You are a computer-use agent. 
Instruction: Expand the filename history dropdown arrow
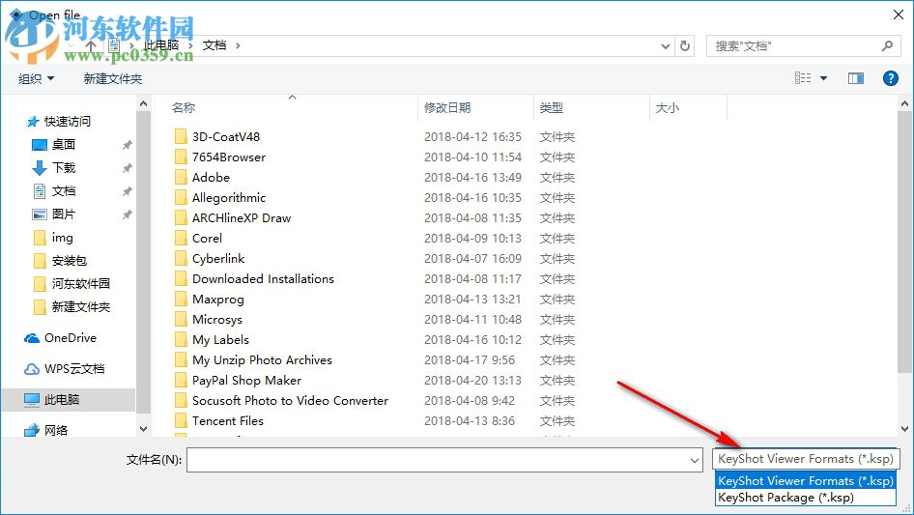tap(695, 460)
